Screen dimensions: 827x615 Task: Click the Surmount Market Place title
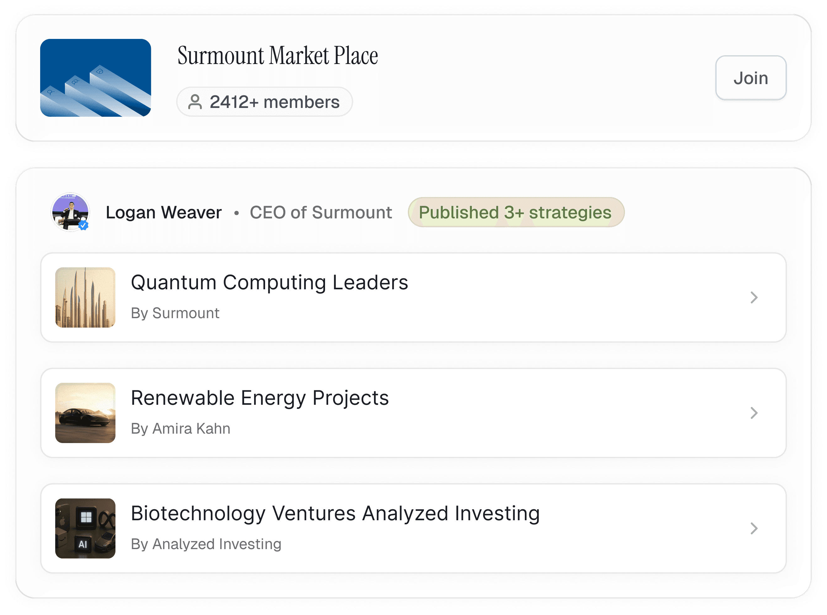(277, 56)
